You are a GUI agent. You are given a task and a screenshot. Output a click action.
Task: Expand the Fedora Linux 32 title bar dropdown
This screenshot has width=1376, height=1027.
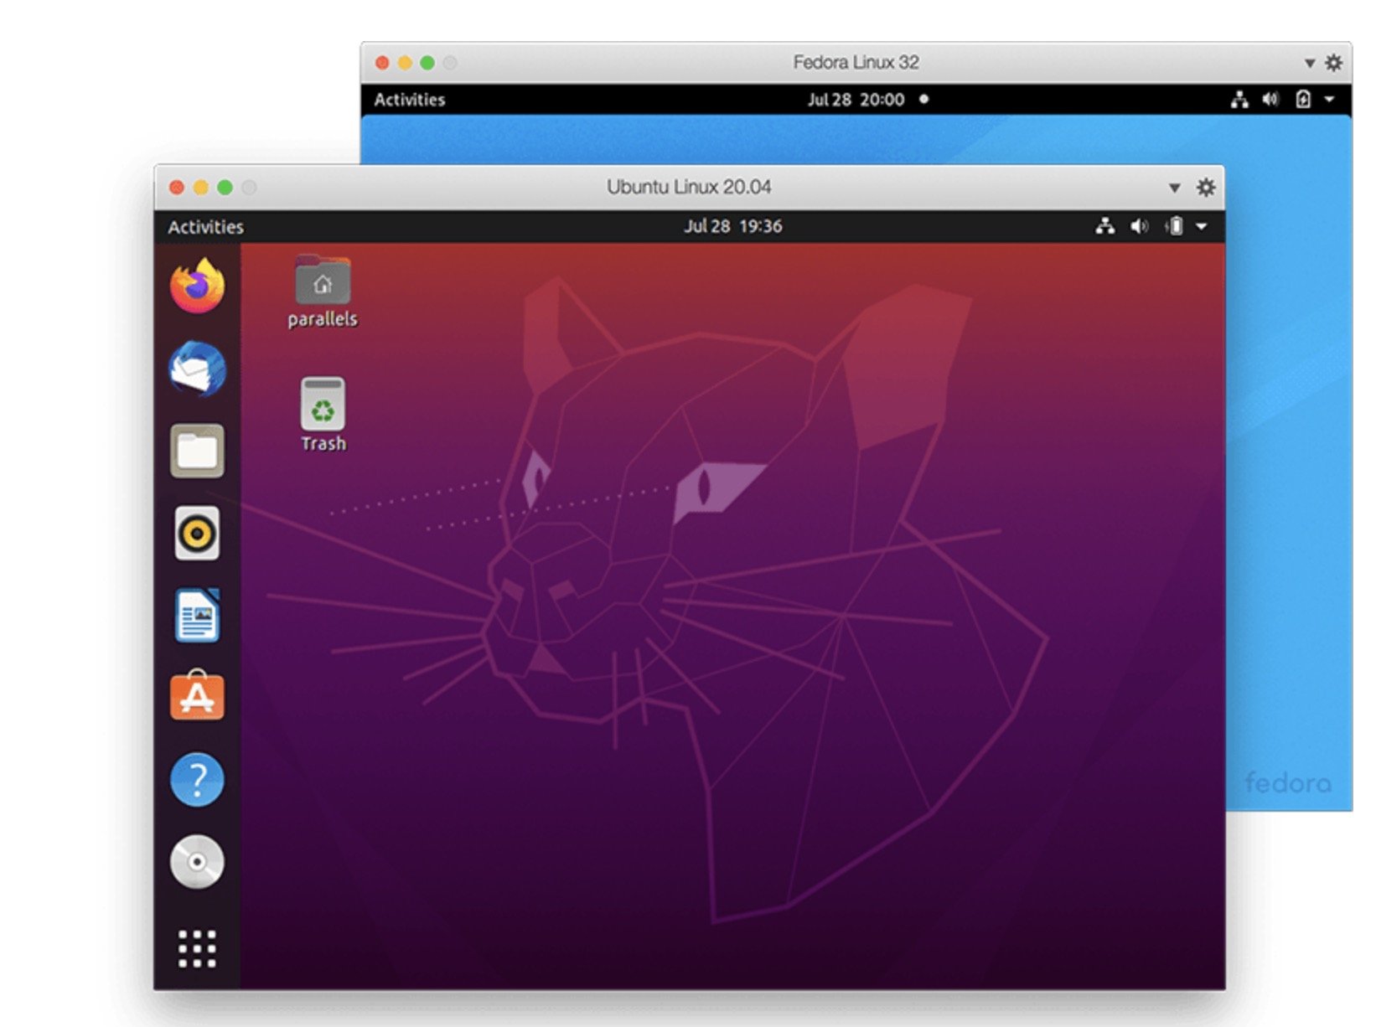tap(1309, 64)
